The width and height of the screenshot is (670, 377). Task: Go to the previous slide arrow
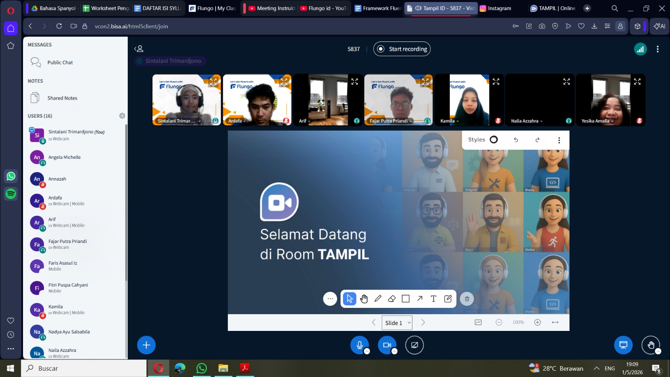pyautogui.click(x=374, y=323)
